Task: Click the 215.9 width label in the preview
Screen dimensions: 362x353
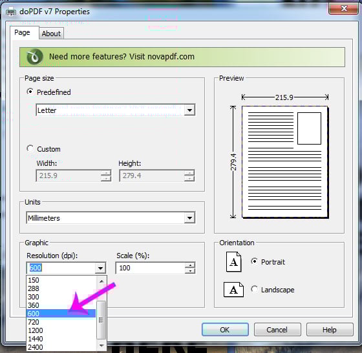Action: (x=284, y=97)
